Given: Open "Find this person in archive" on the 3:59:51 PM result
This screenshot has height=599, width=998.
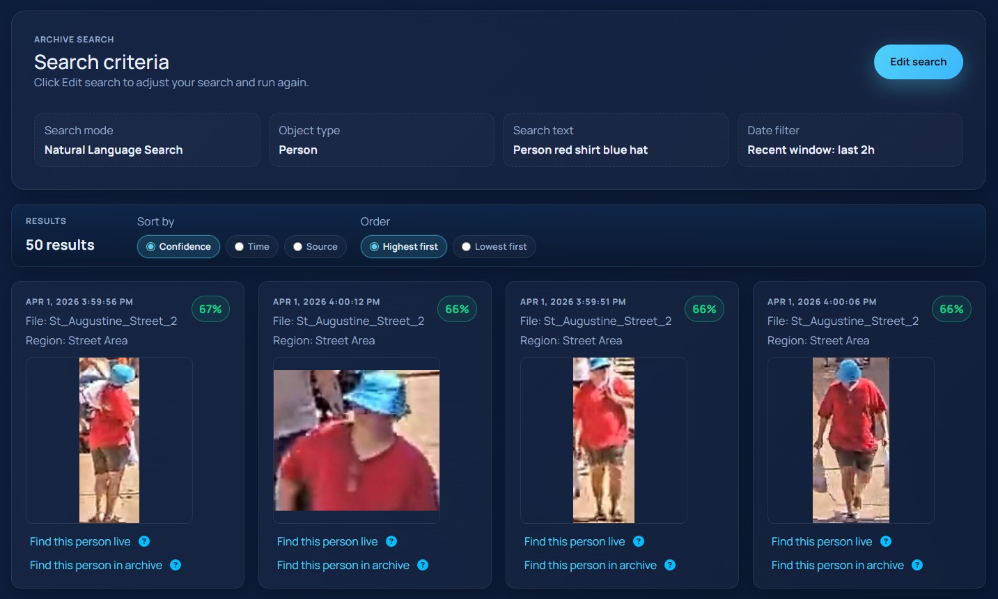Looking at the screenshot, I should pos(589,565).
